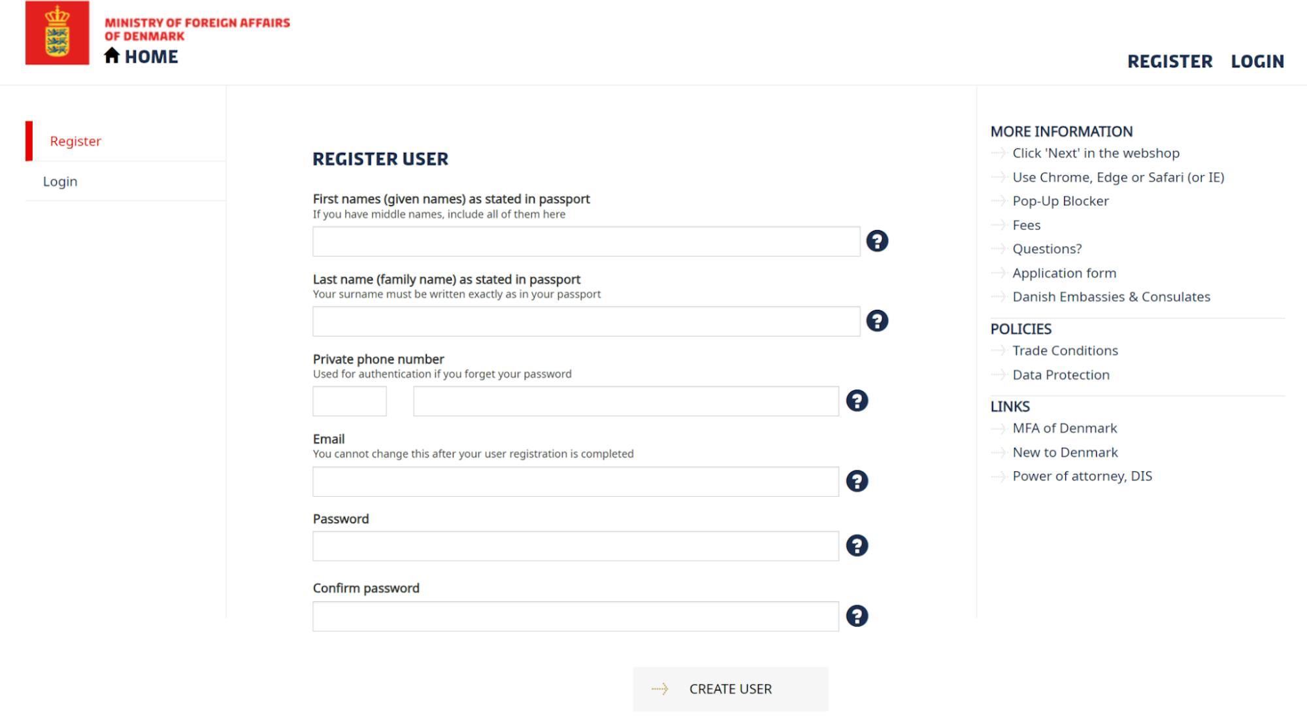Open the Fees link
Image resolution: width=1307 pixels, height=719 pixels.
[1026, 225]
